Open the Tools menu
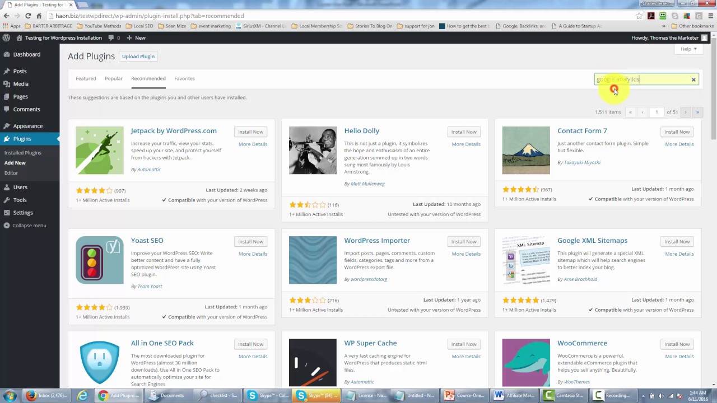 point(20,200)
